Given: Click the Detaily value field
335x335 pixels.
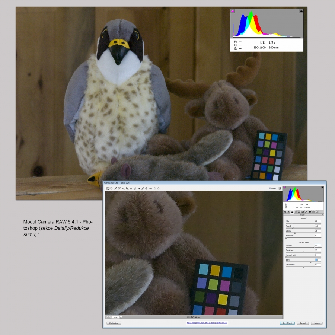Looking at the screenshot, I should tap(318, 231).
